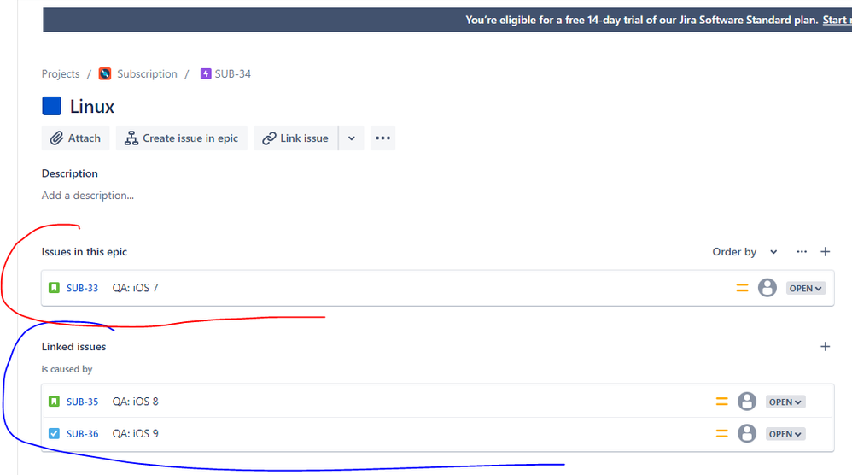
Task: Click priority icon on SUB-36 row
Action: click(x=721, y=434)
